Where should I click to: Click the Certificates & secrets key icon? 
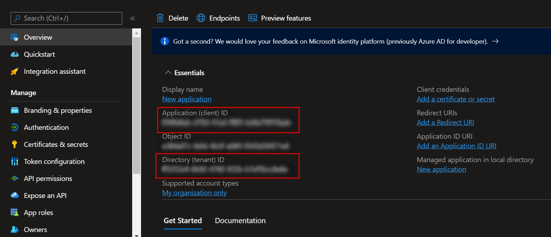(x=15, y=144)
